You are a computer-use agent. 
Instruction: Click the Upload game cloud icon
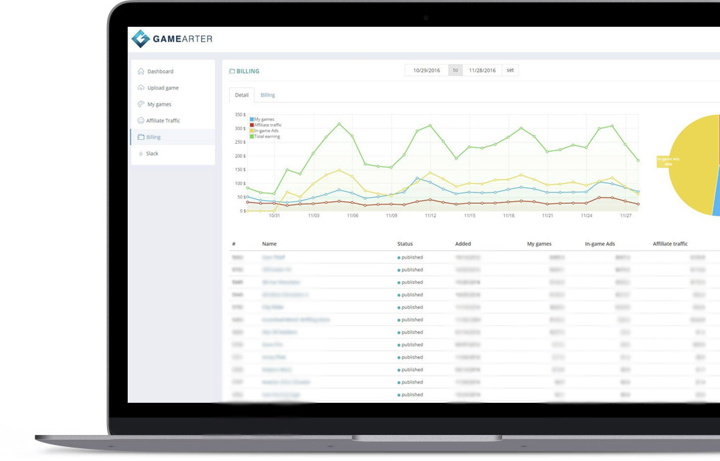[x=141, y=88]
